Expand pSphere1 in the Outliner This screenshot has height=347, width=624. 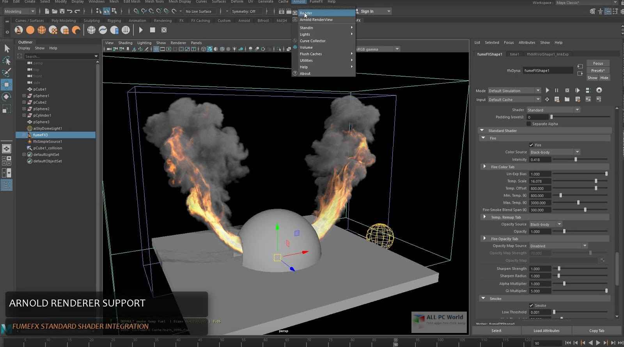24,96
